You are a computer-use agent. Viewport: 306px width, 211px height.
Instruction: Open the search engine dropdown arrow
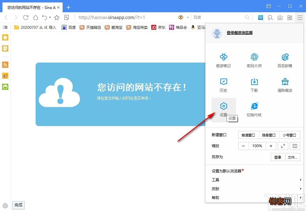pyautogui.click(x=188, y=17)
